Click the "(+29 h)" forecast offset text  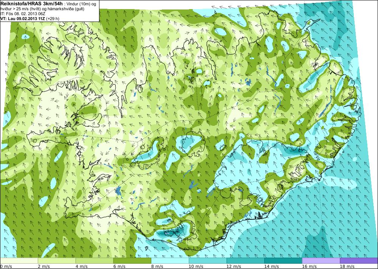coord(53,19)
